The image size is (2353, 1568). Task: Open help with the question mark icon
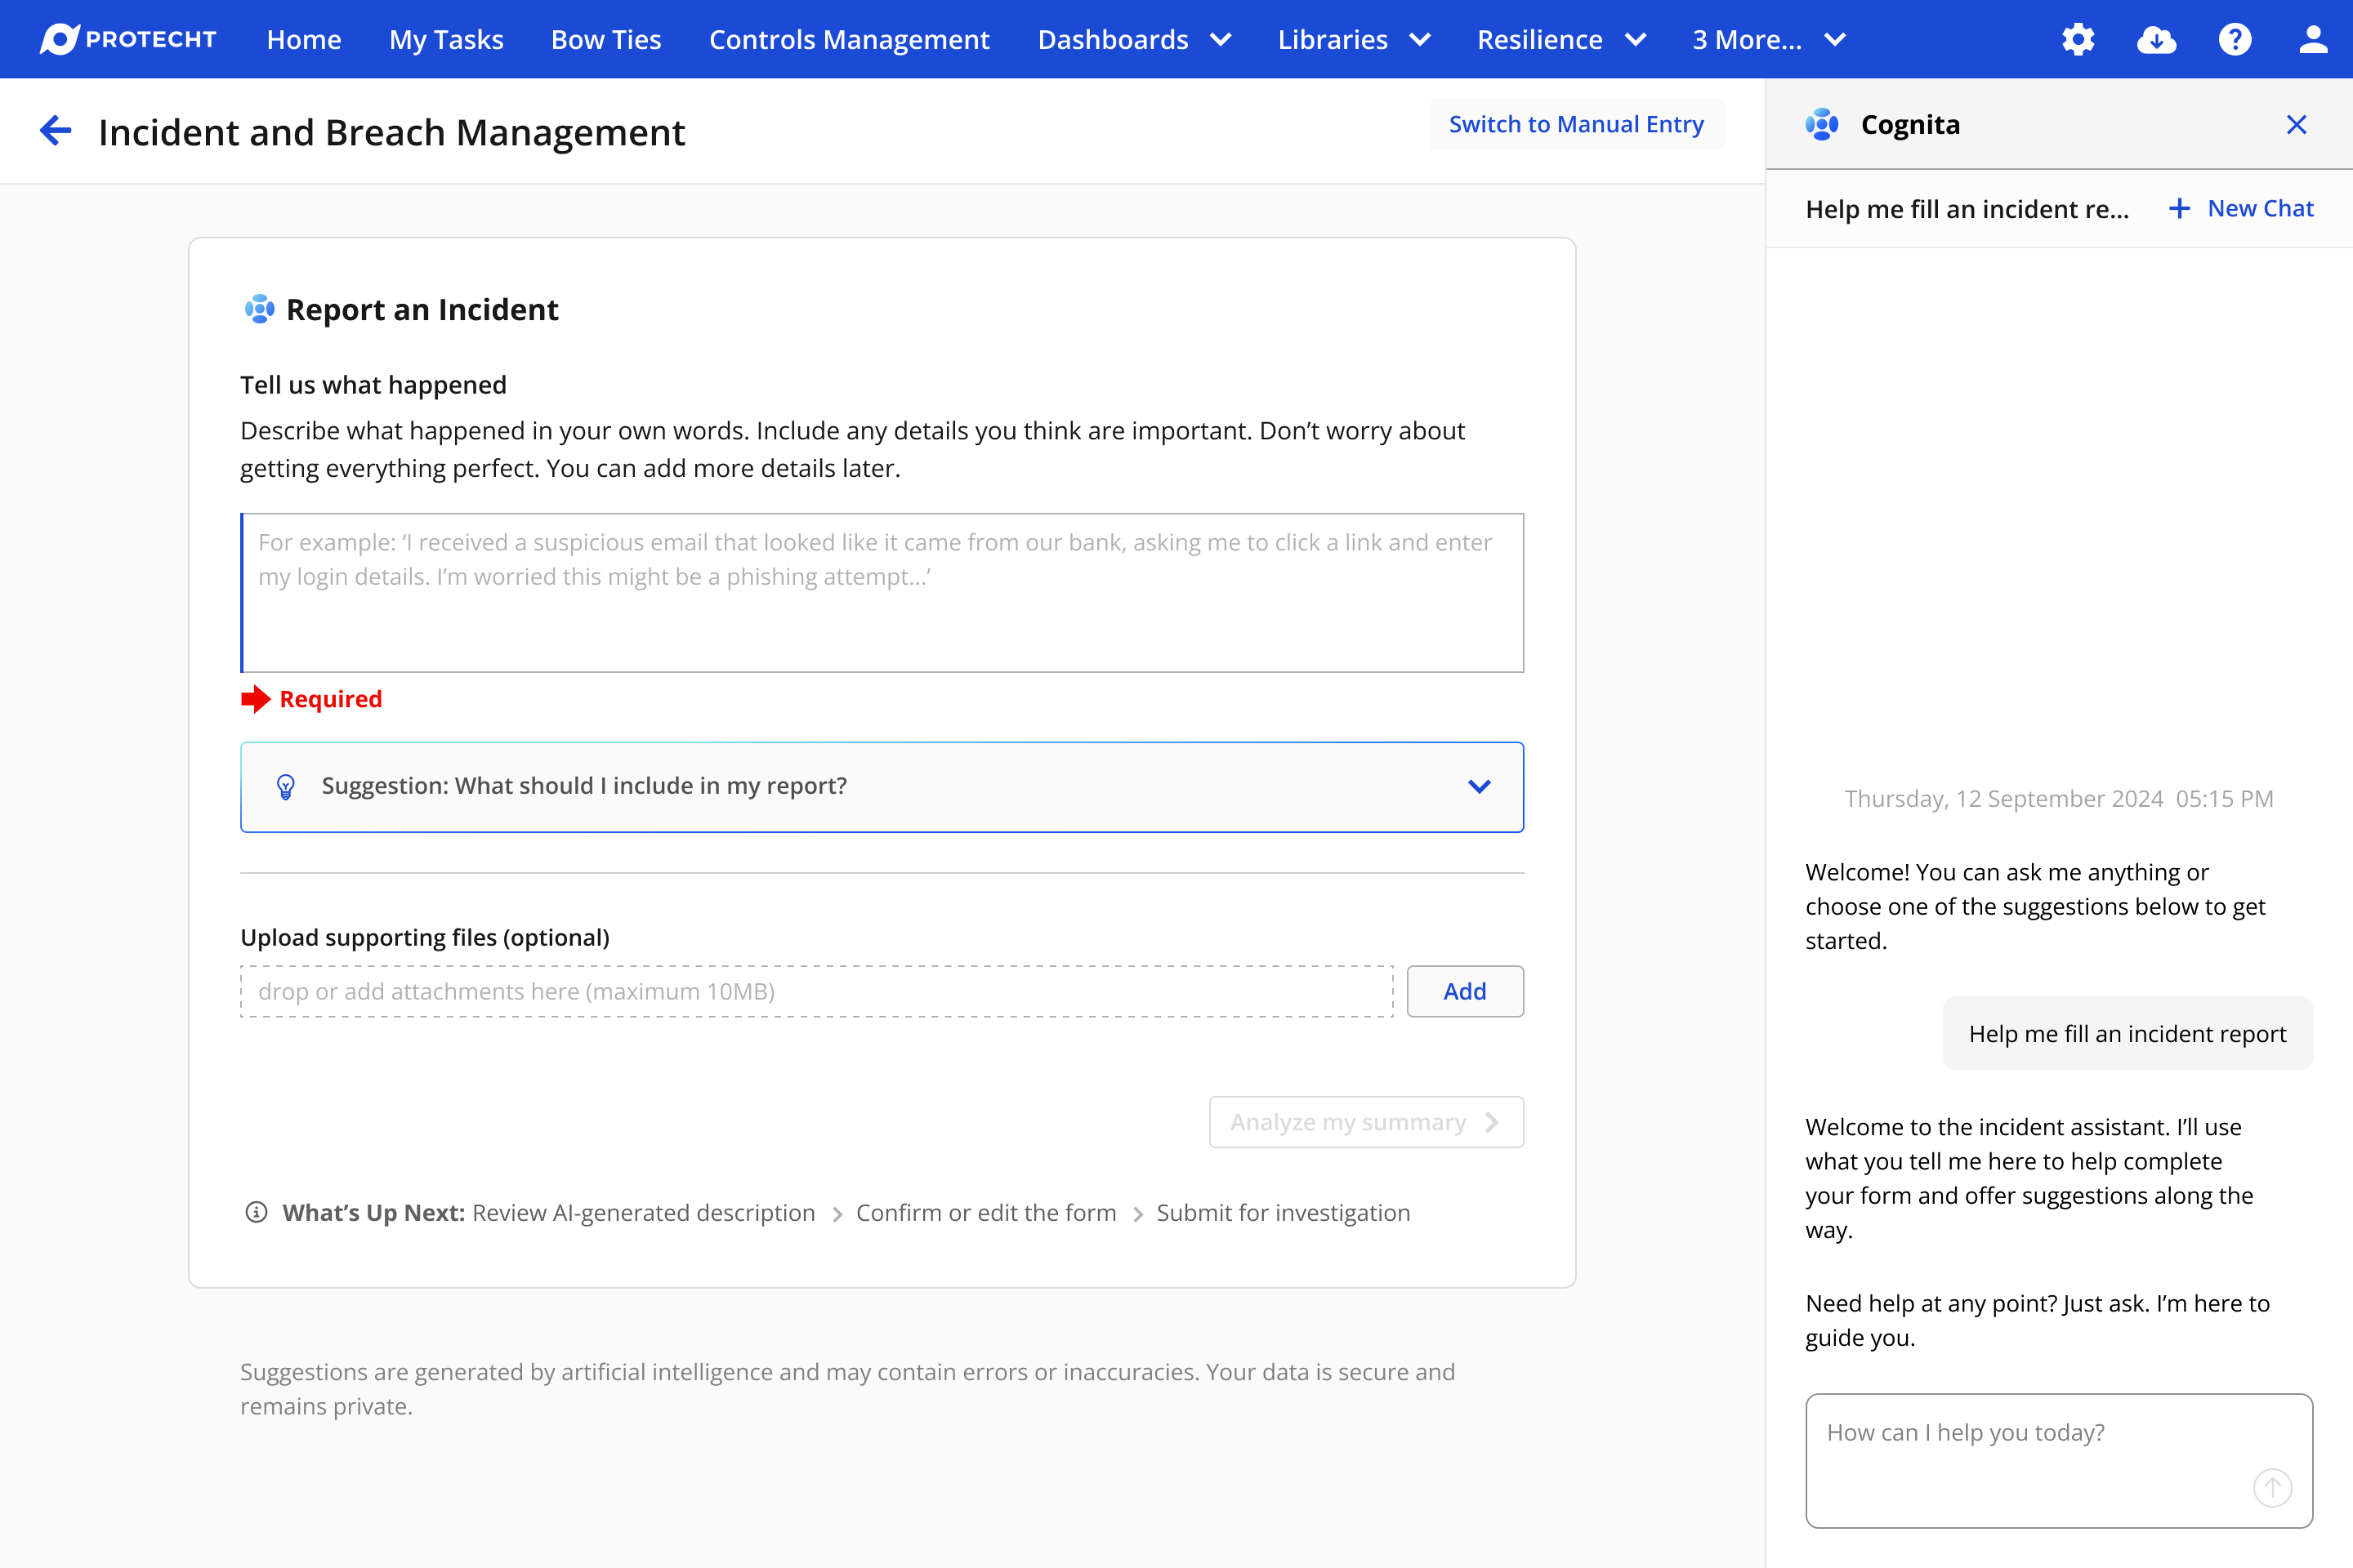pyautogui.click(x=2234, y=39)
